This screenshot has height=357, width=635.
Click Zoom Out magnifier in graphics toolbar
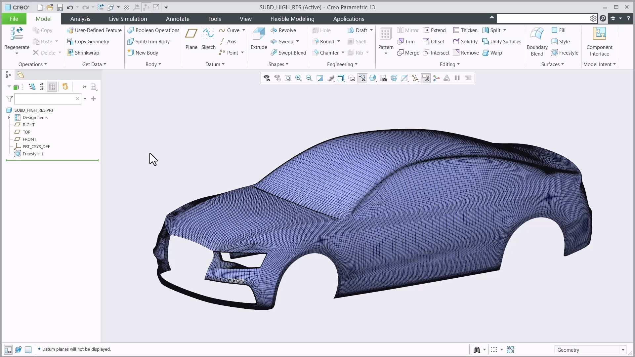309,78
